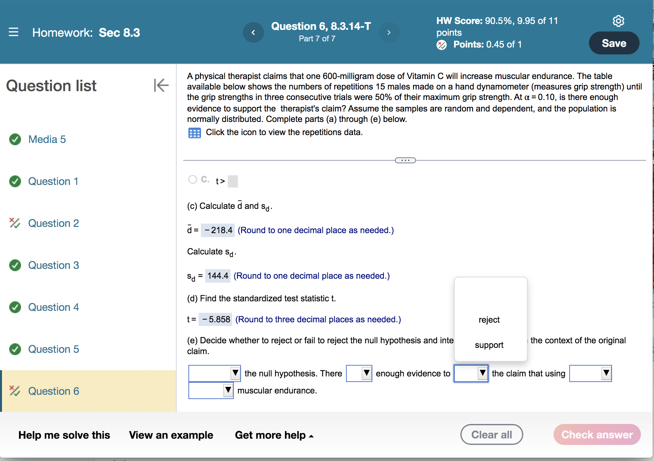Open Question 4 in the question list
Screen dimensions: 654x461
coord(54,307)
